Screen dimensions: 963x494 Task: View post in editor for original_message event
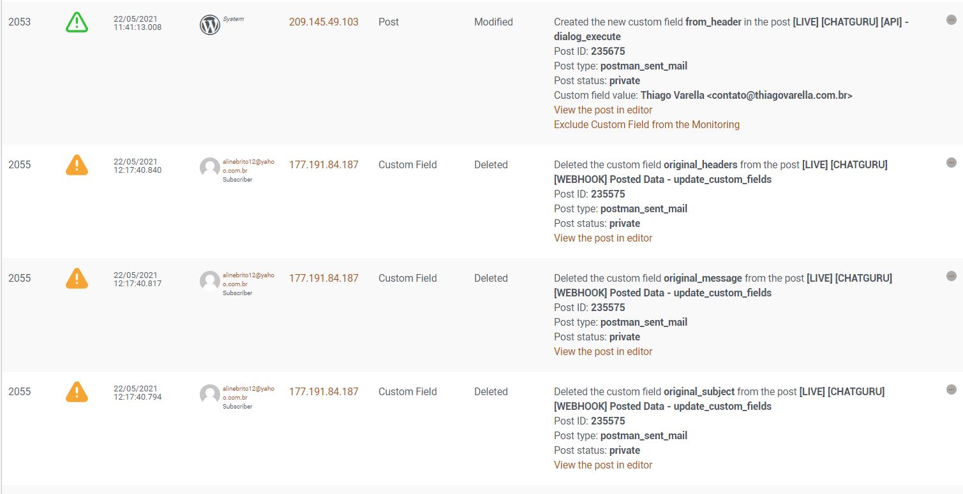tap(603, 351)
